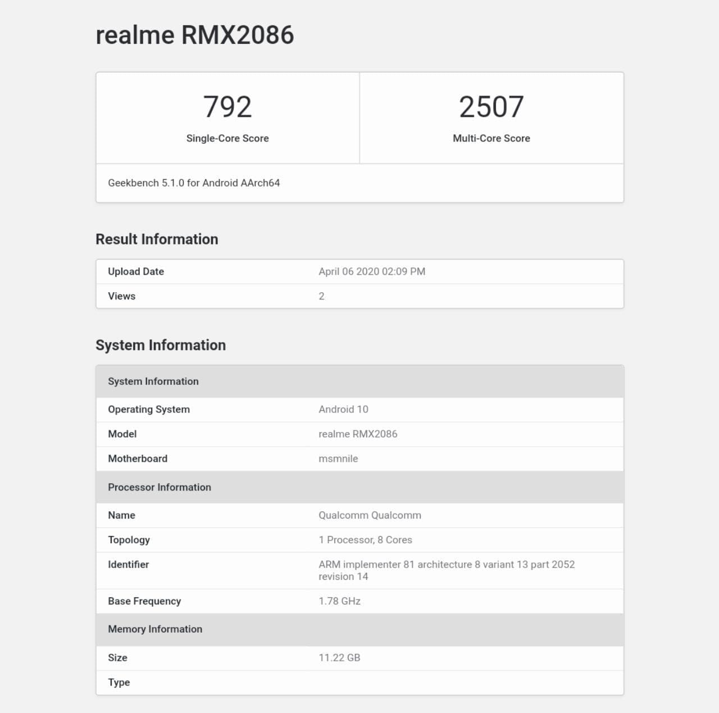Screen dimensions: 719x713
Task: Select the Qualcomm Qualcomm value
Action: click(x=370, y=515)
